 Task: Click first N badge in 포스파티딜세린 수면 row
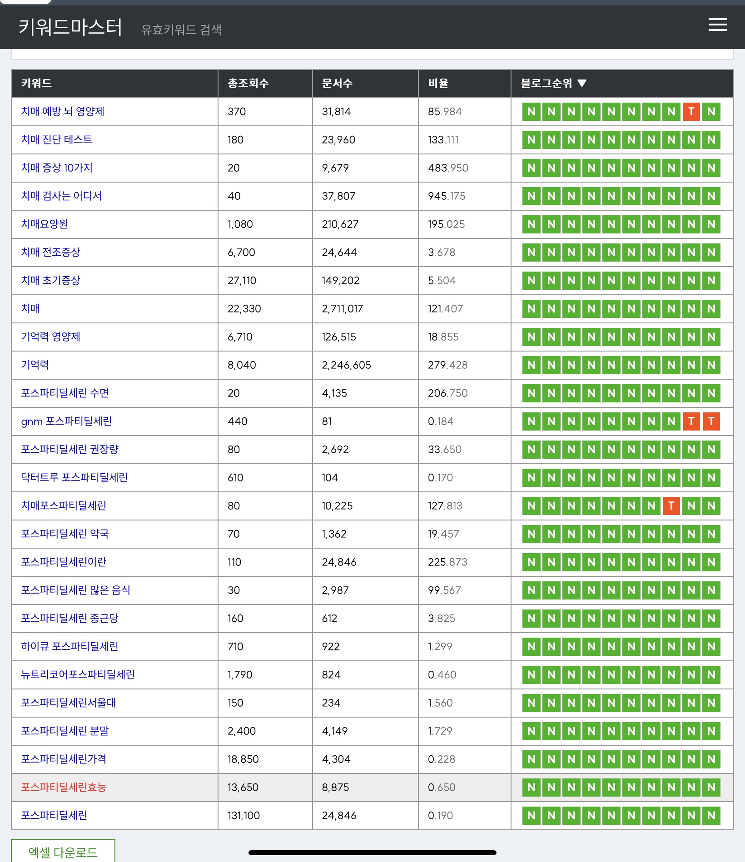(531, 393)
